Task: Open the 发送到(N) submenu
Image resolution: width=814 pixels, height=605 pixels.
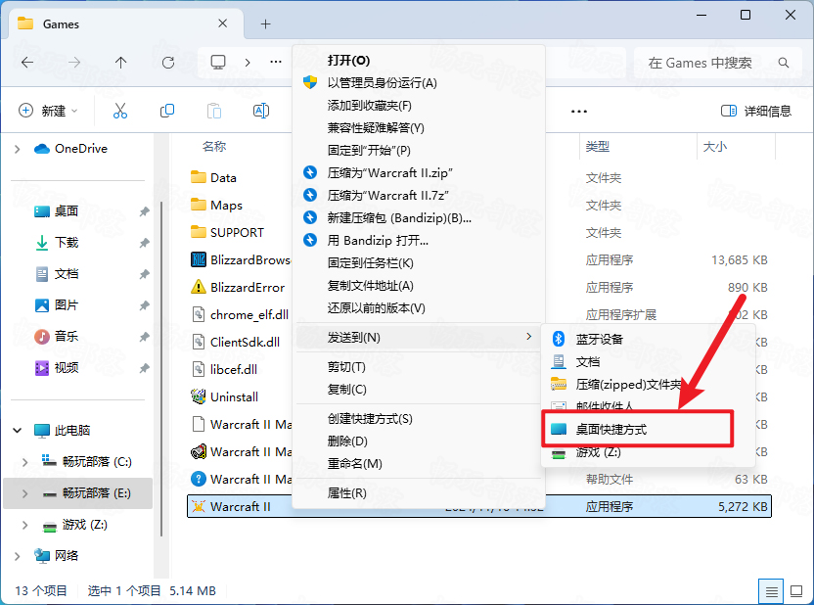Action: (419, 338)
